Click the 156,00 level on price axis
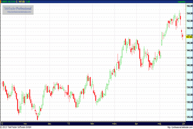 pos(189,6)
